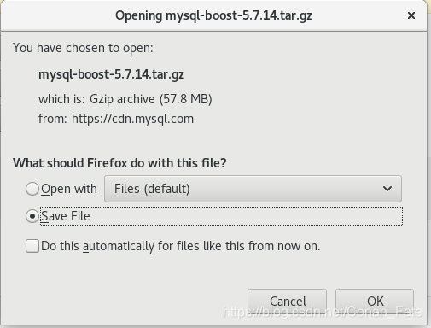
Task: Select the Open with radio button
Action: tap(32, 189)
